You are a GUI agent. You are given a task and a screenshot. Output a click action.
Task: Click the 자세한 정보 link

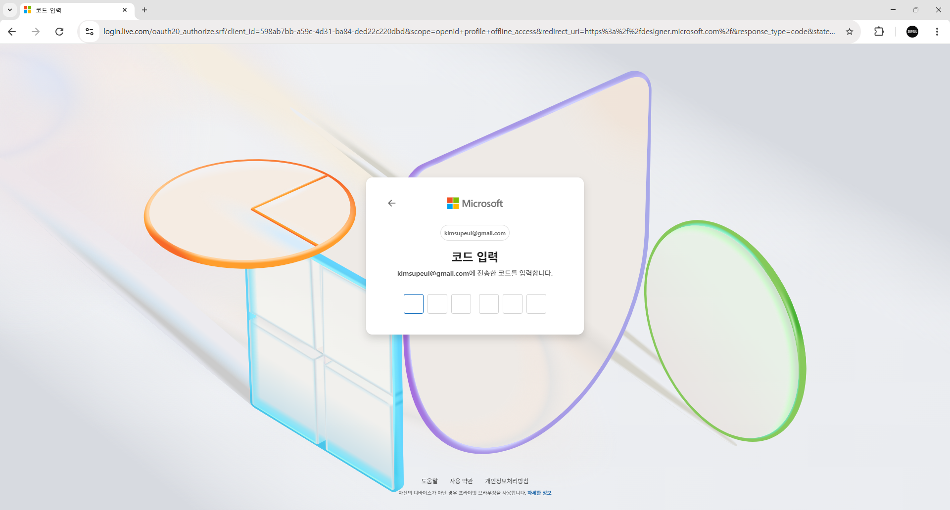tap(539, 493)
